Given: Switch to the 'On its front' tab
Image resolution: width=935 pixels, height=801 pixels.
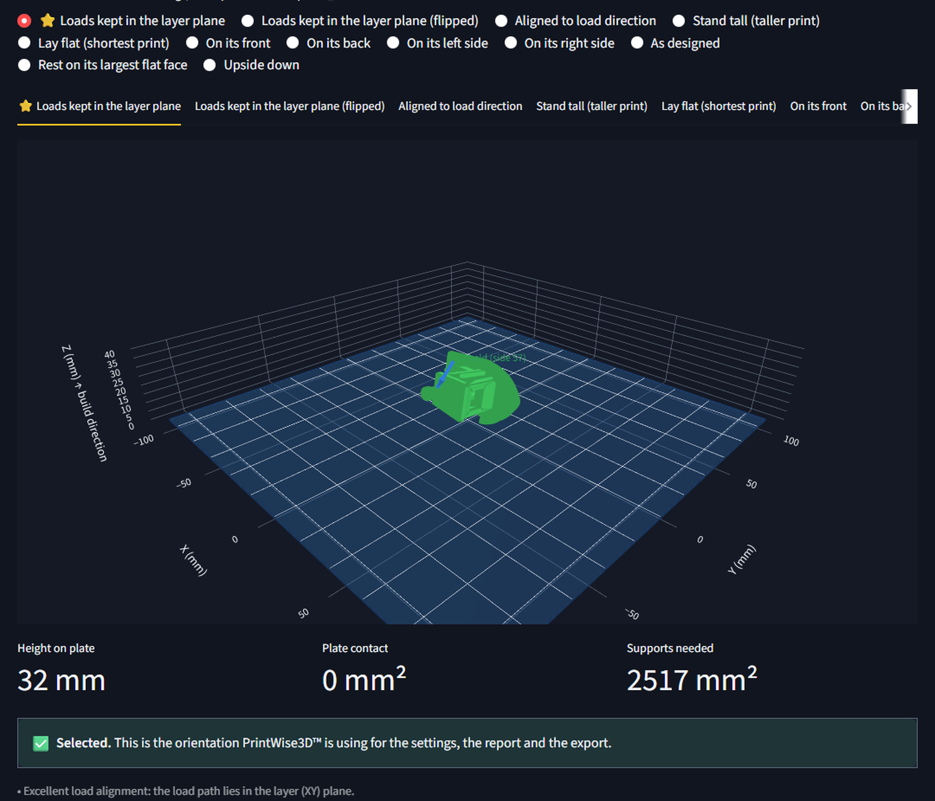Looking at the screenshot, I should tap(818, 106).
